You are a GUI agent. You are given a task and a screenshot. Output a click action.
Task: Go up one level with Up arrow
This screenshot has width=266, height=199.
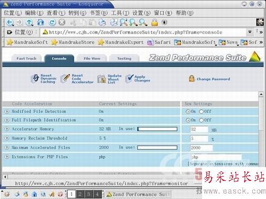click(29, 22)
